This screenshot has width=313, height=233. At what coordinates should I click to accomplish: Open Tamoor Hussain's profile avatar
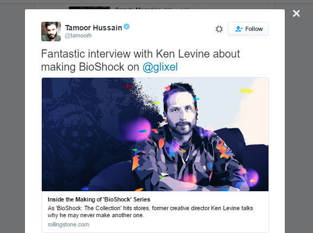pos(51,32)
